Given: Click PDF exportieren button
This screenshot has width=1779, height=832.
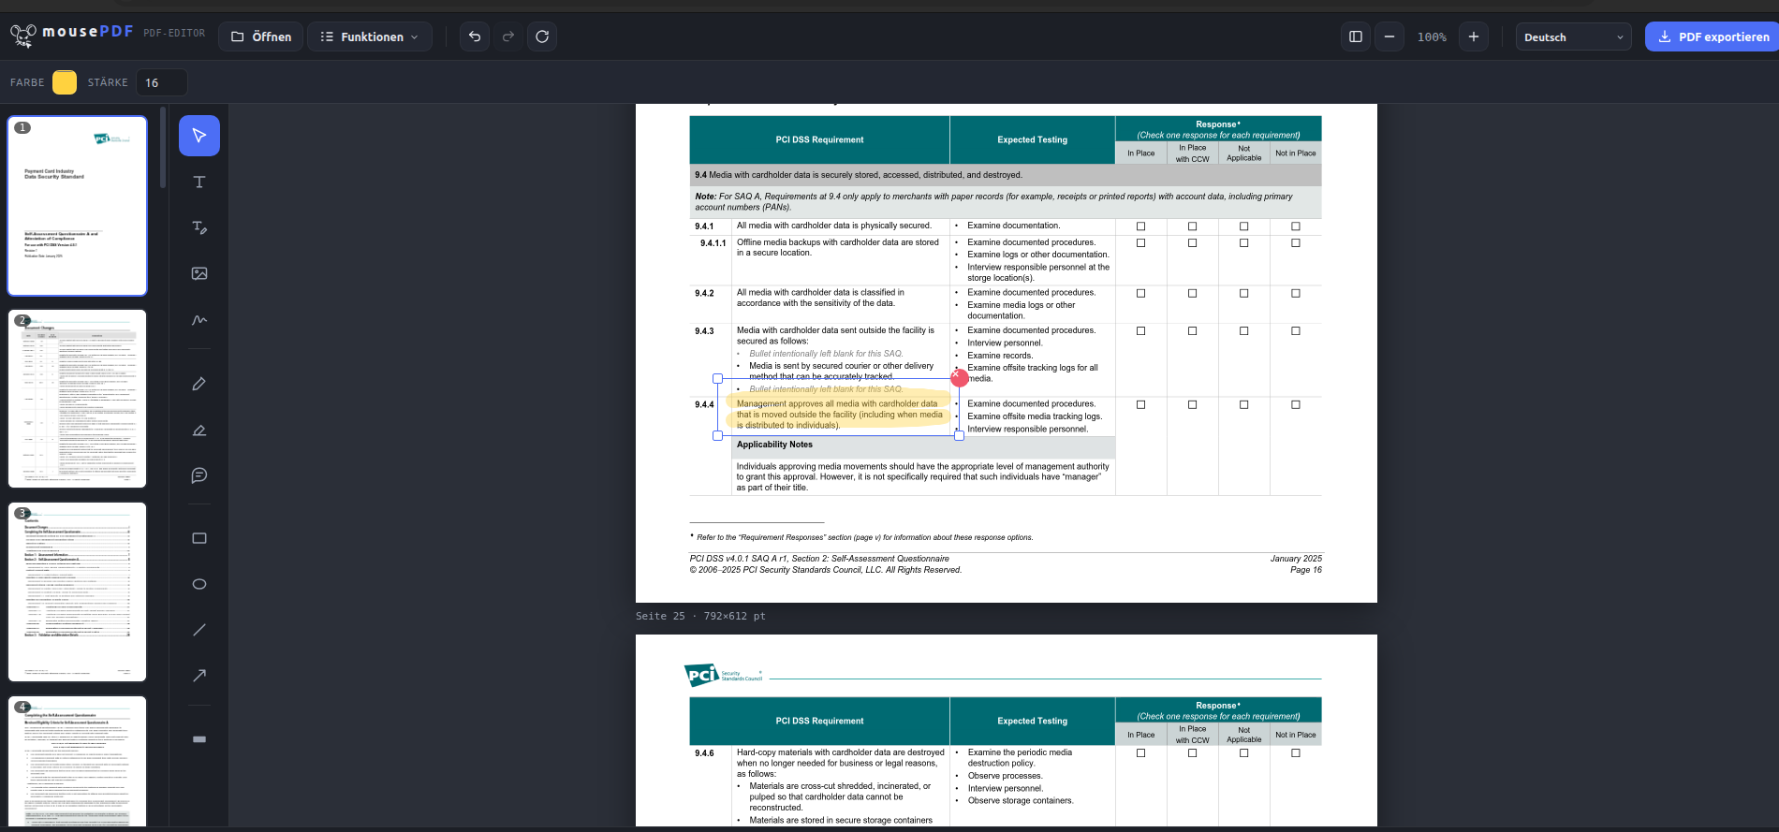Looking at the screenshot, I should coord(1713,36).
